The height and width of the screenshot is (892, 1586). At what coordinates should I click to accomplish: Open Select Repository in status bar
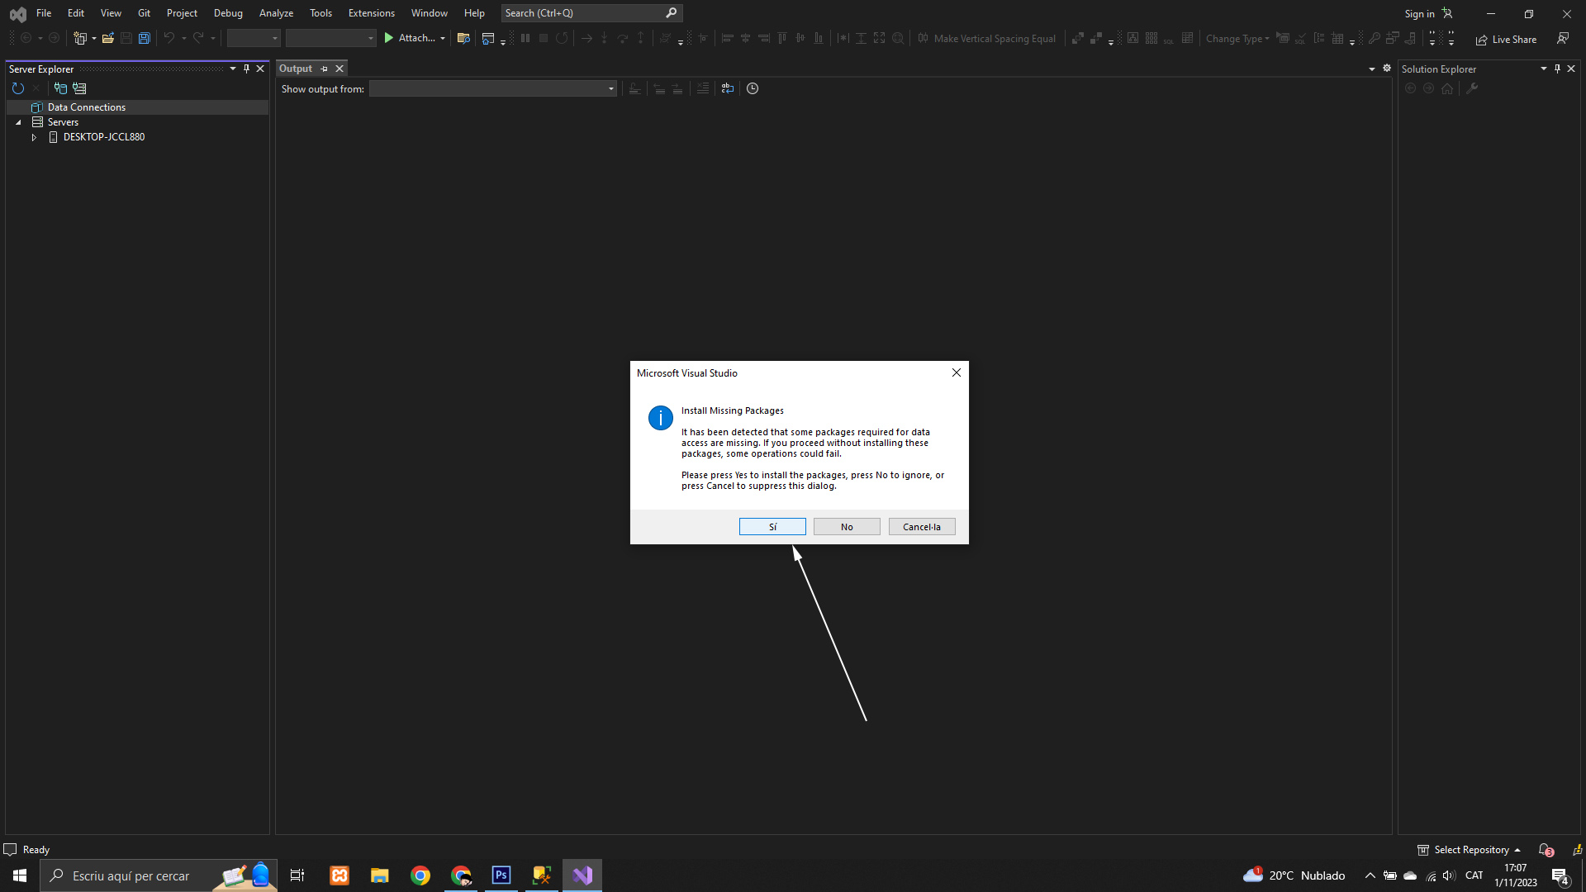pyautogui.click(x=1470, y=850)
